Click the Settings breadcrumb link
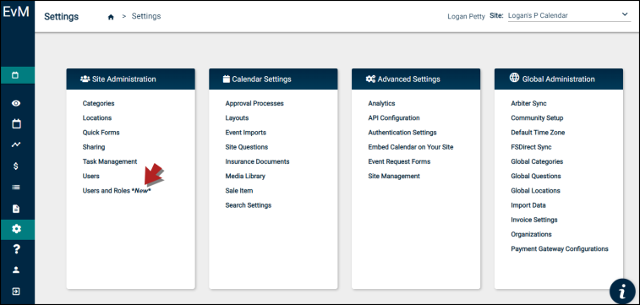The width and height of the screenshot is (640, 305). pos(146,16)
